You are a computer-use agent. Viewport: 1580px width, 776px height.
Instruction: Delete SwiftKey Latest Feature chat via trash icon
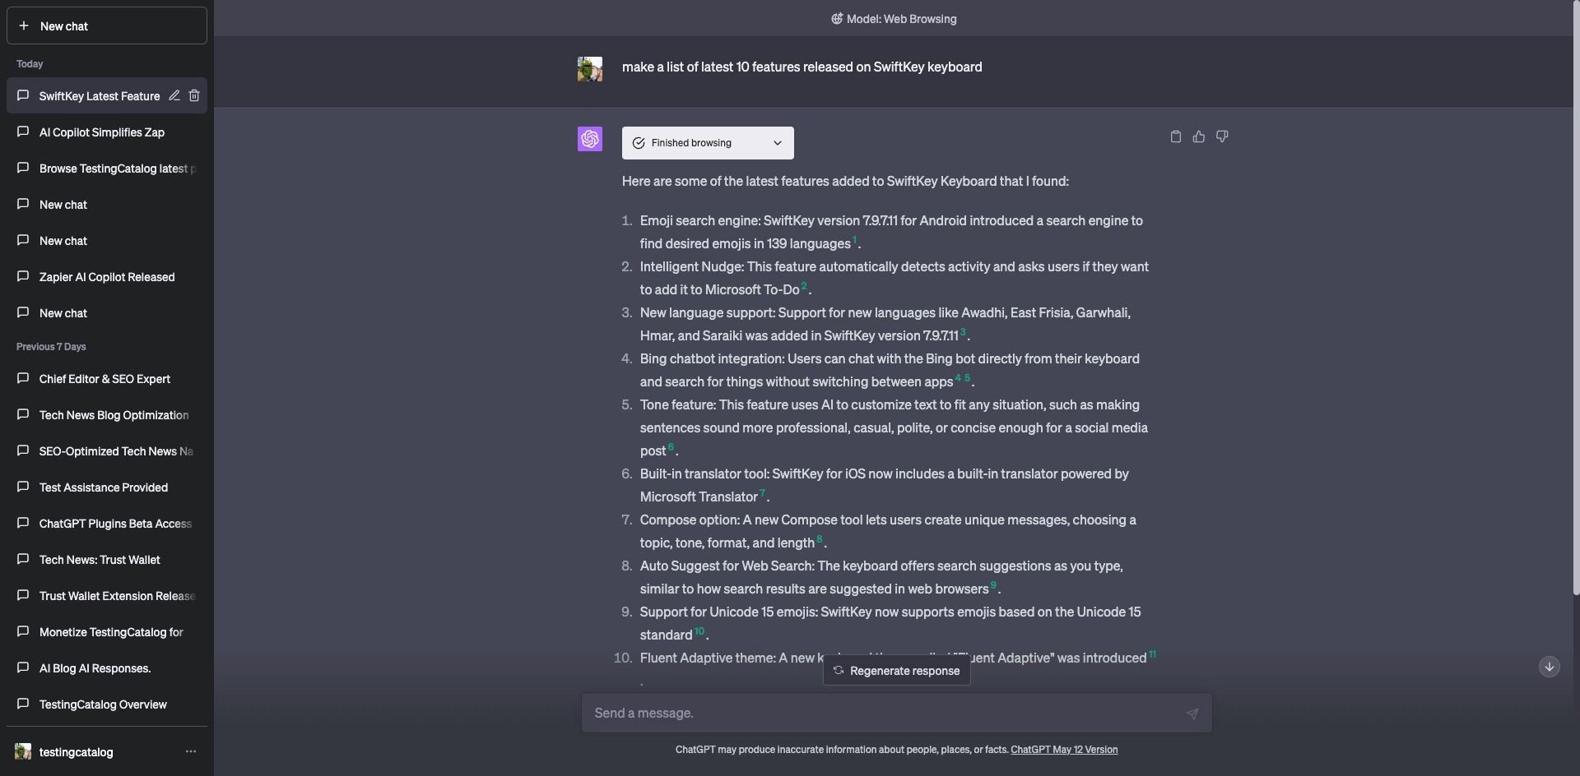pos(194,95)
